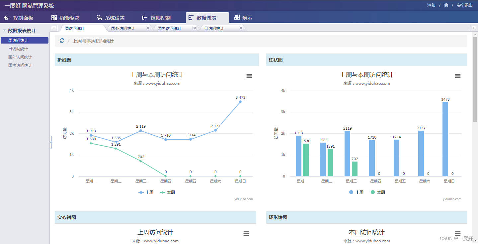Close the 国内访问统计 tab

[x=195, y=28]
